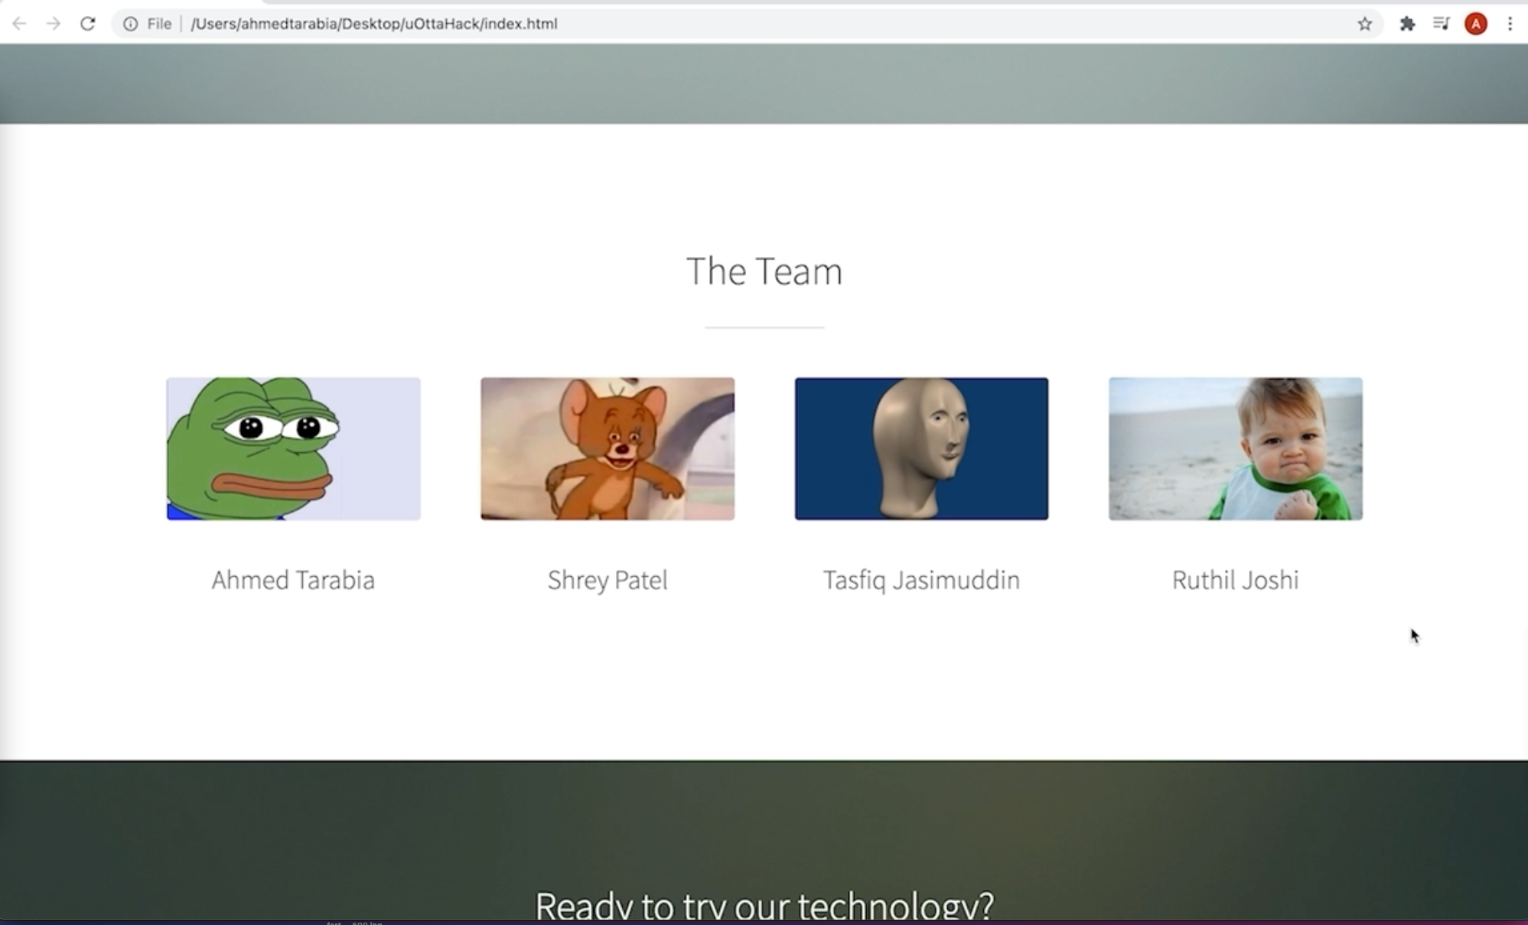1528x925 pixels.
Task: Click the Meme Man head image
Action: click(921, 448)
